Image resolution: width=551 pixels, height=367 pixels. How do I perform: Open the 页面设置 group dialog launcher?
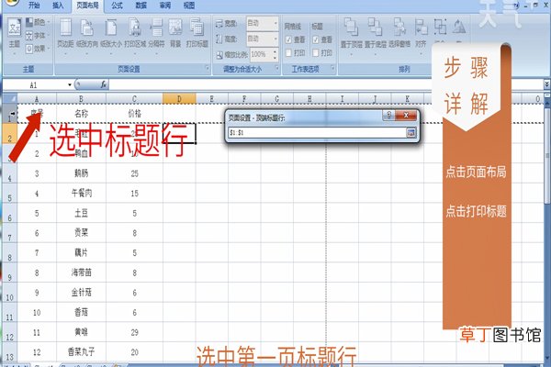click(x=207, y=69)
